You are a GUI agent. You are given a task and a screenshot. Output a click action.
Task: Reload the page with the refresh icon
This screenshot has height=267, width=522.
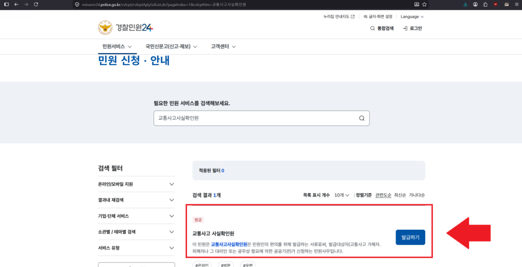pos(36,4)
